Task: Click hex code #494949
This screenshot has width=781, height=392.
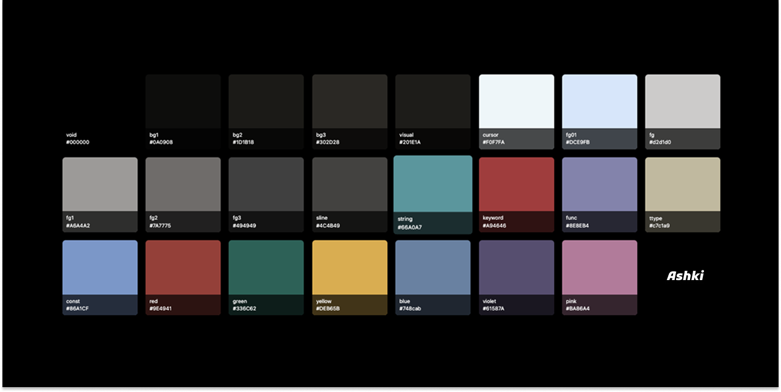Action: [x=244, y=226]
